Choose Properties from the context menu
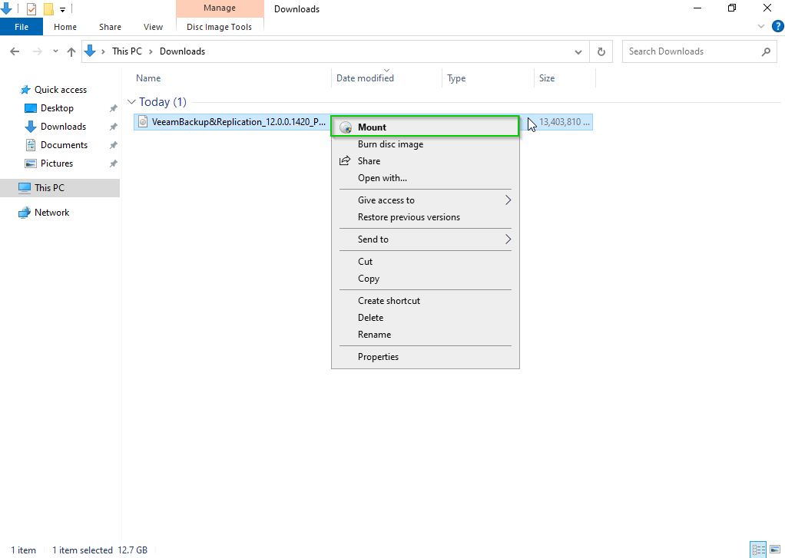 [378, 357]
